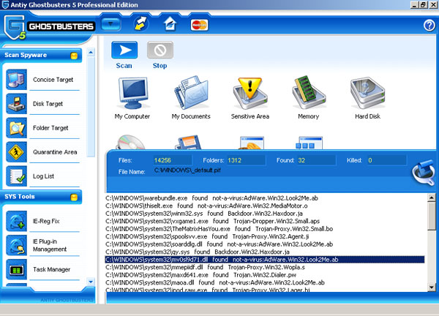Open the Folder Target sidebar icon
The width and height of the screenshot is (439, 316).
point(17,127)
